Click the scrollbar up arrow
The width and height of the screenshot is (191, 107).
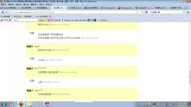coord(190,23)
